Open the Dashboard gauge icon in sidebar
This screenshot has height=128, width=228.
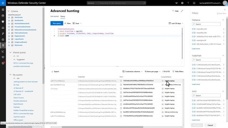[x=3, y=16]
